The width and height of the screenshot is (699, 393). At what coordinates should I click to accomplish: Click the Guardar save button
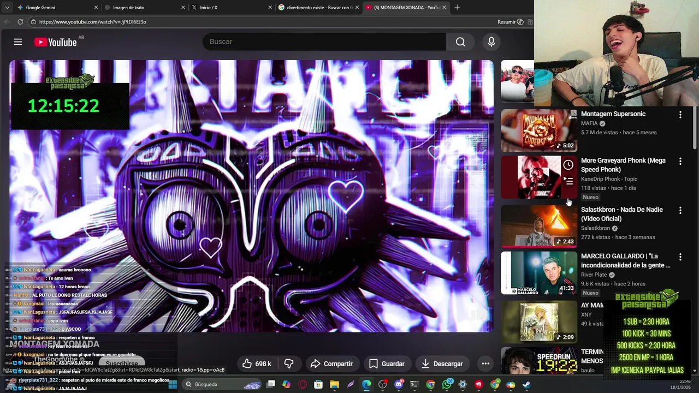pos(387,364)
